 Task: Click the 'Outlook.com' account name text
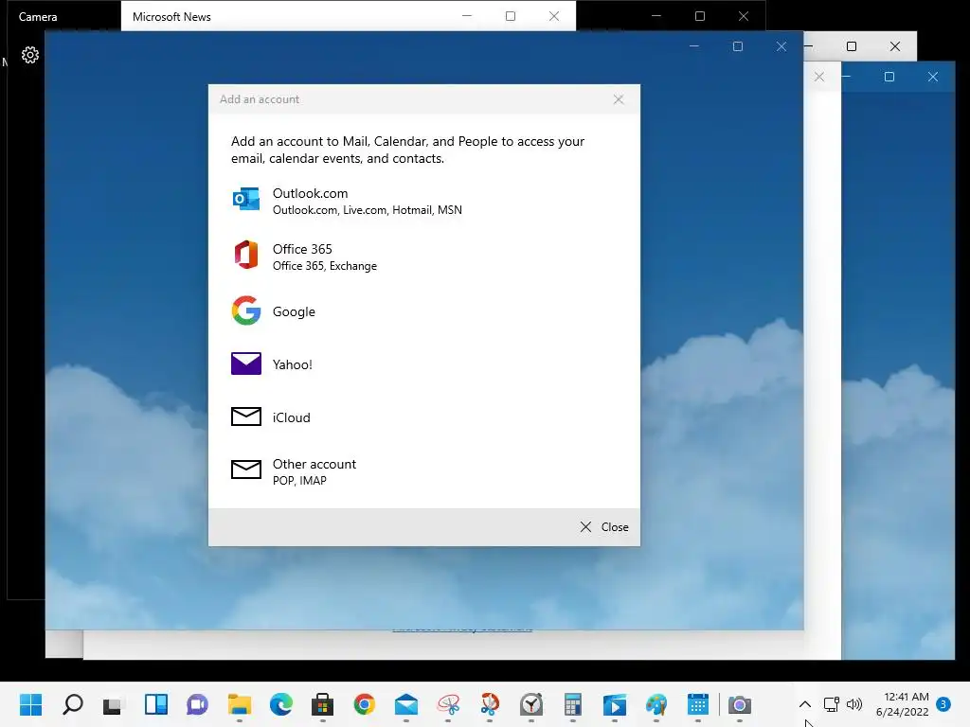pyautogui.click(x=310, y=193)
